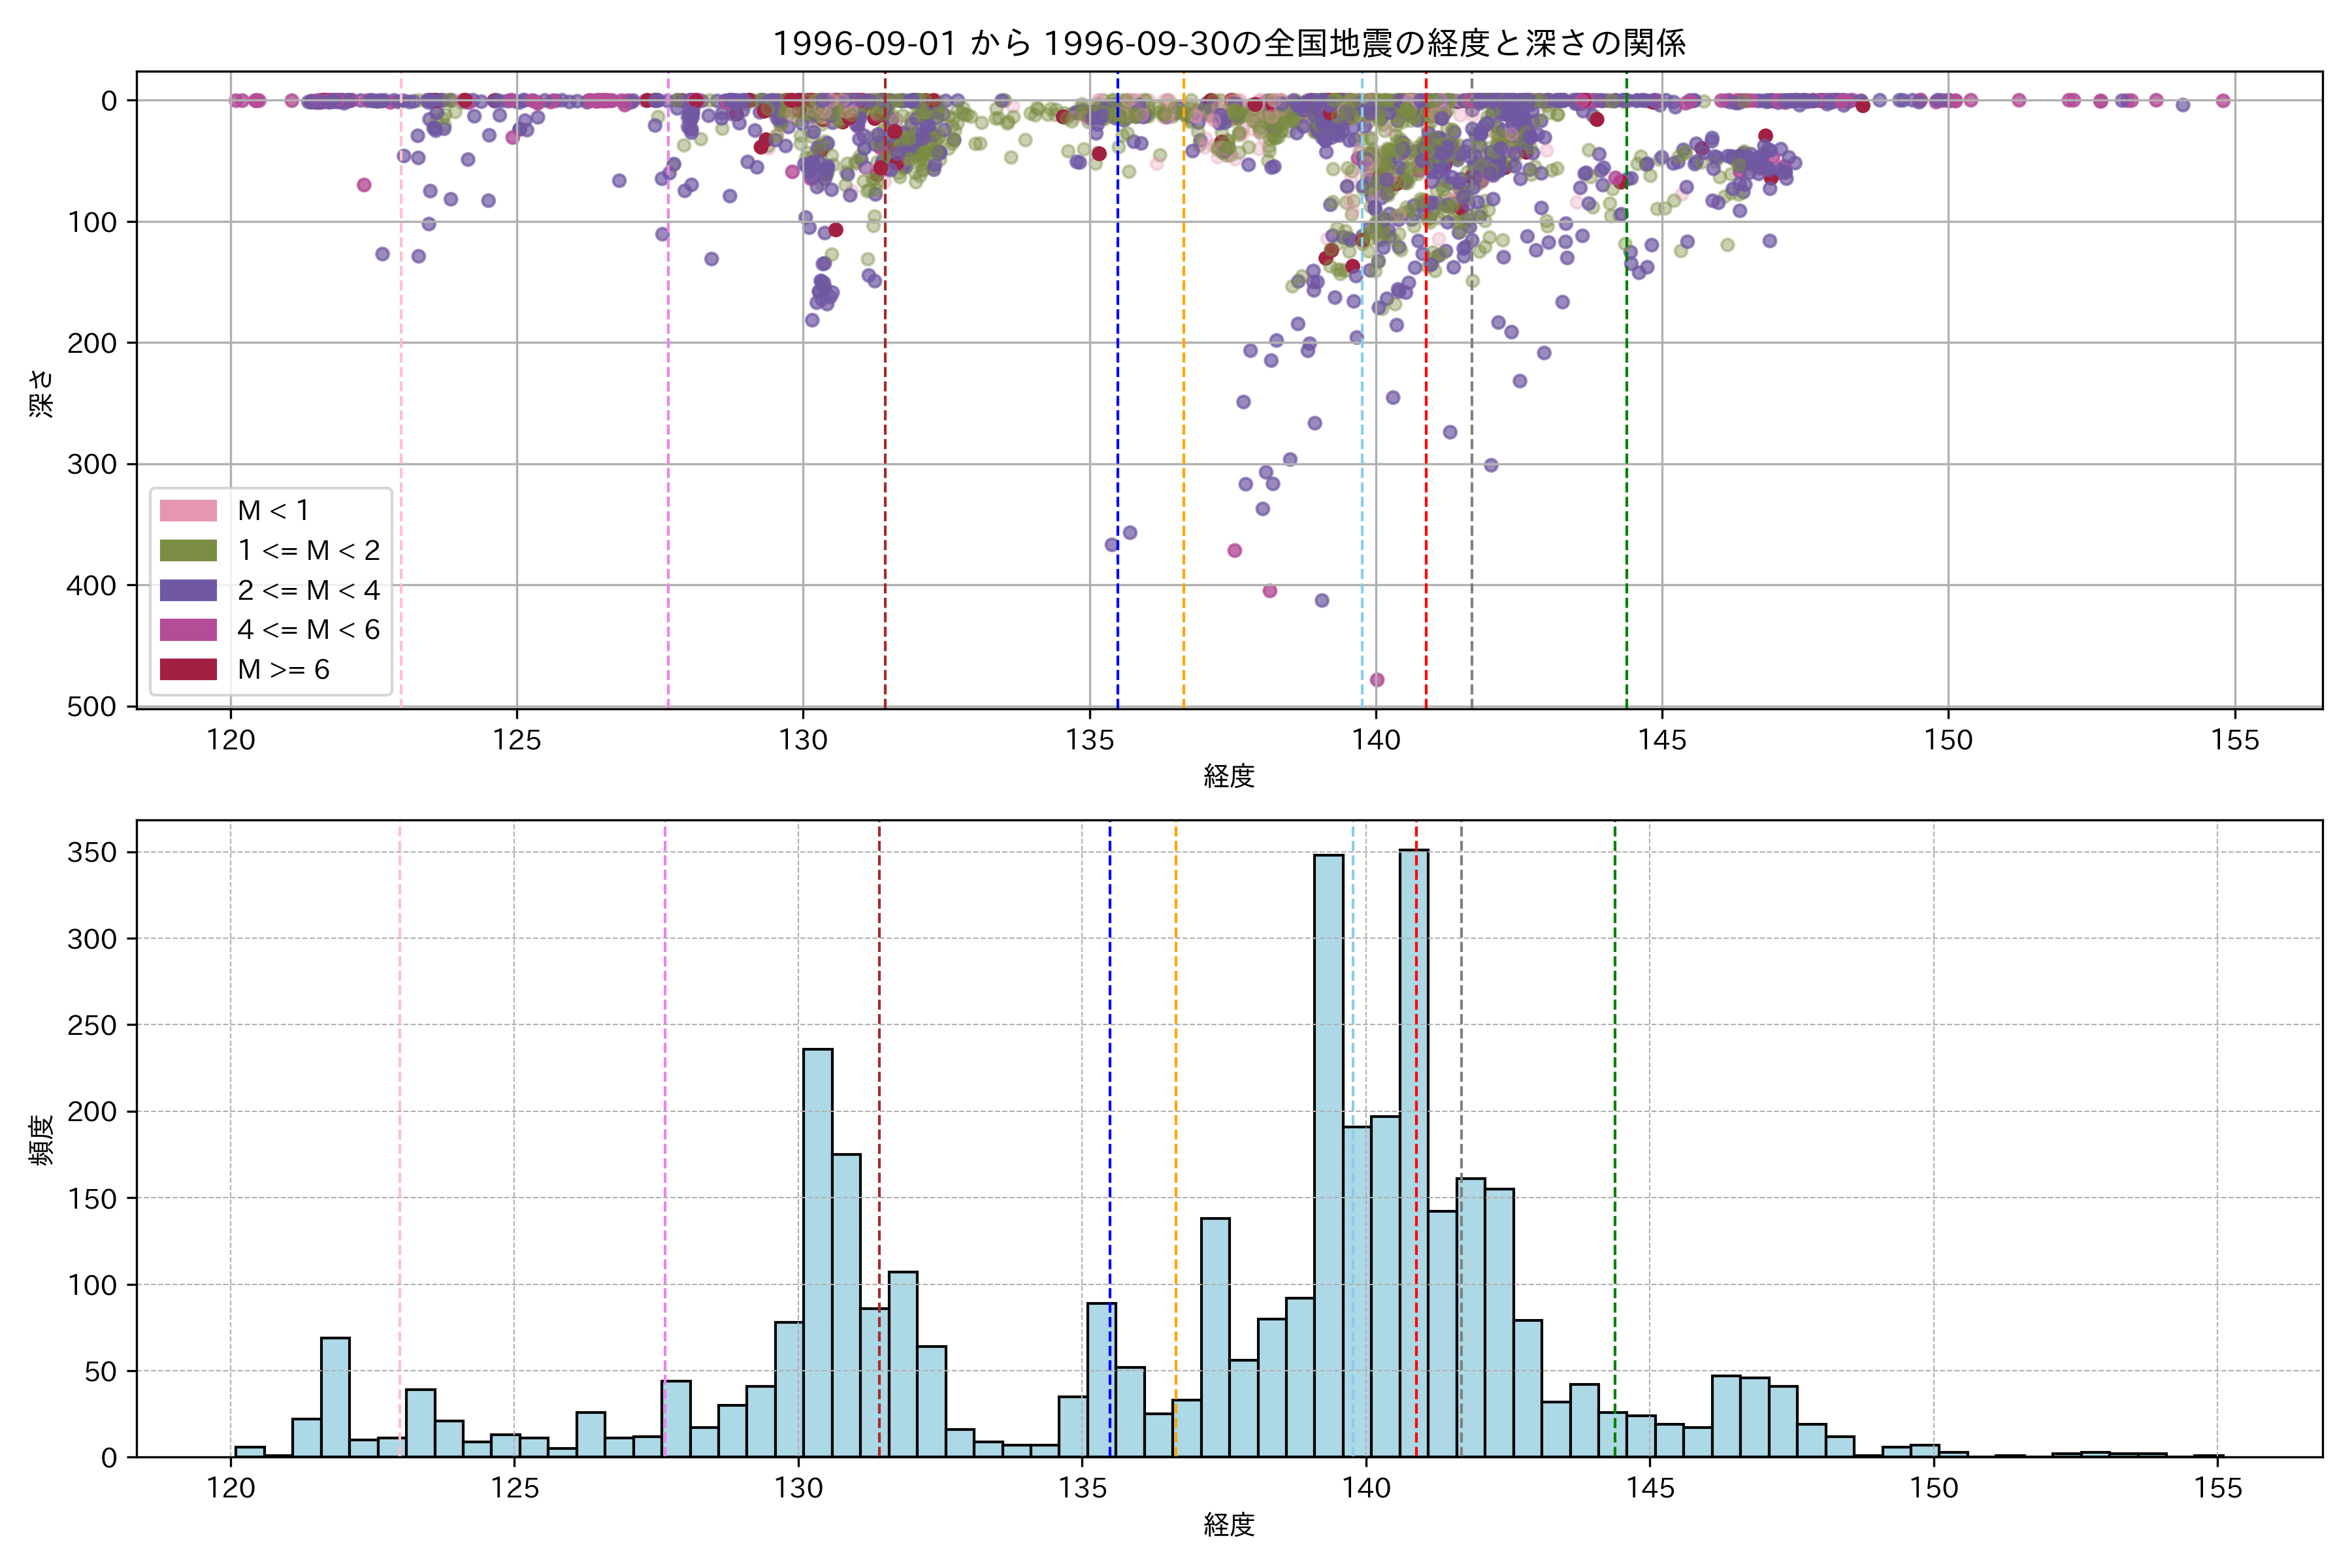
Task: Click the chart title text at top
Action: 1229,43
